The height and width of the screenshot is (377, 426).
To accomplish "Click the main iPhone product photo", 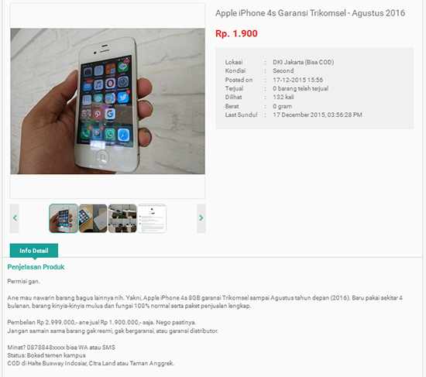I will click(x=108, y=101).
